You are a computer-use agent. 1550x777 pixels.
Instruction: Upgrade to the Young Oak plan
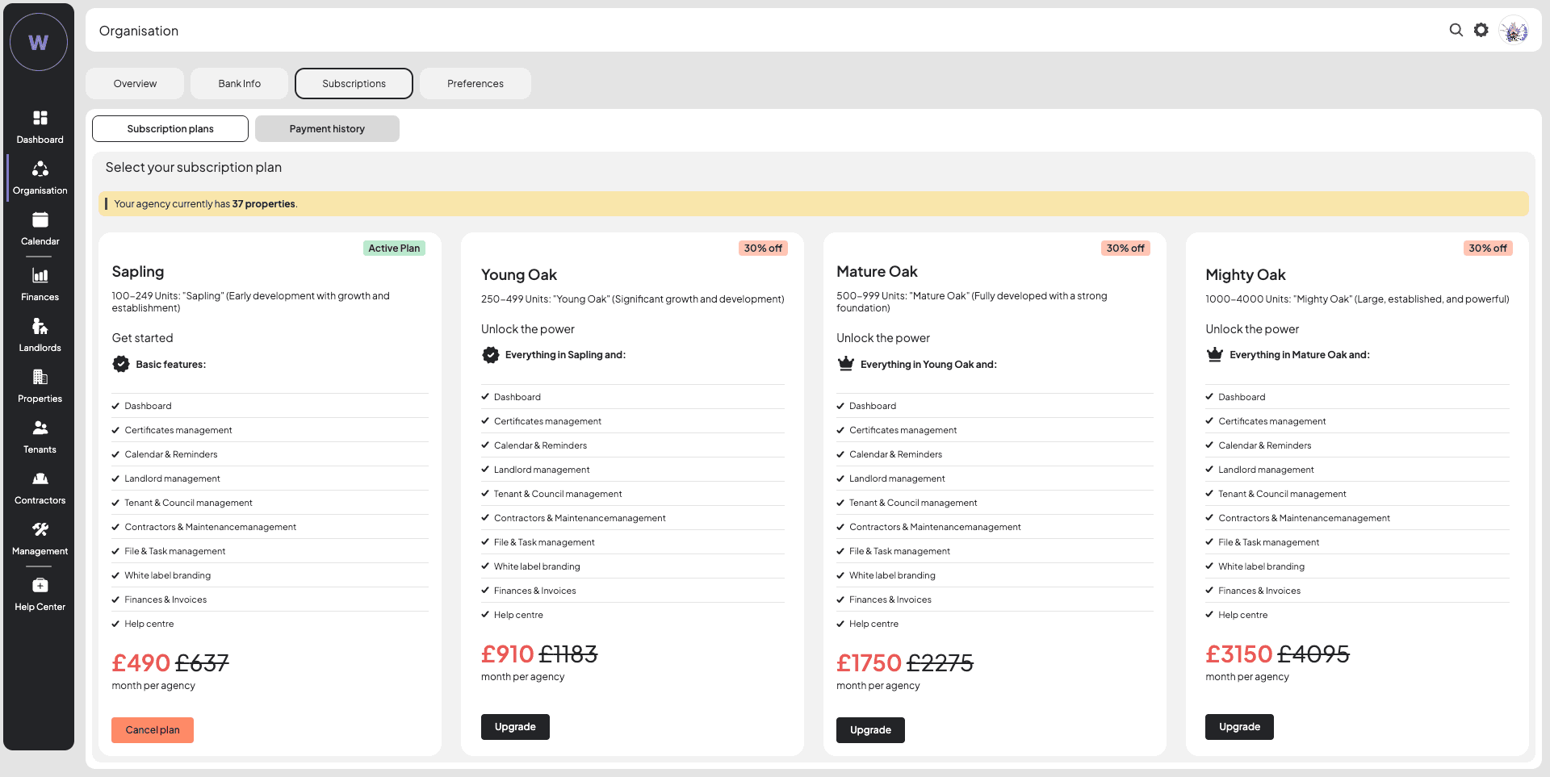515,727
